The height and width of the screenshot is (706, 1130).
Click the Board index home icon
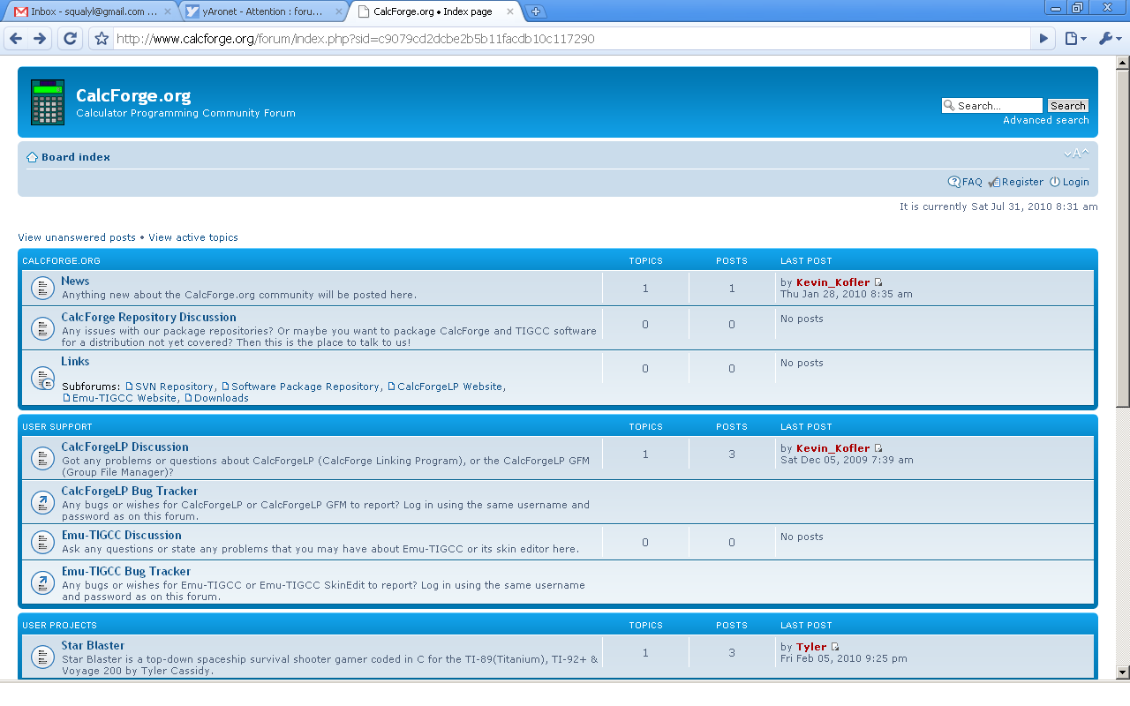click(33, 157)
